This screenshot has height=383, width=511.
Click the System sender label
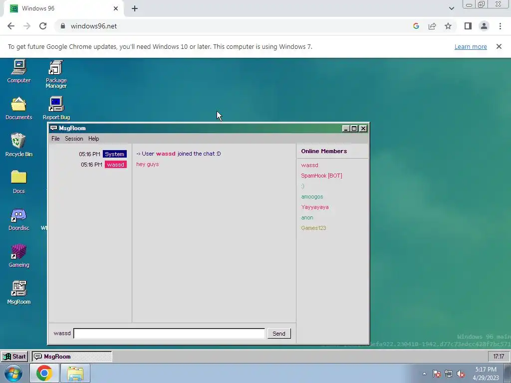tap(114, 154)
